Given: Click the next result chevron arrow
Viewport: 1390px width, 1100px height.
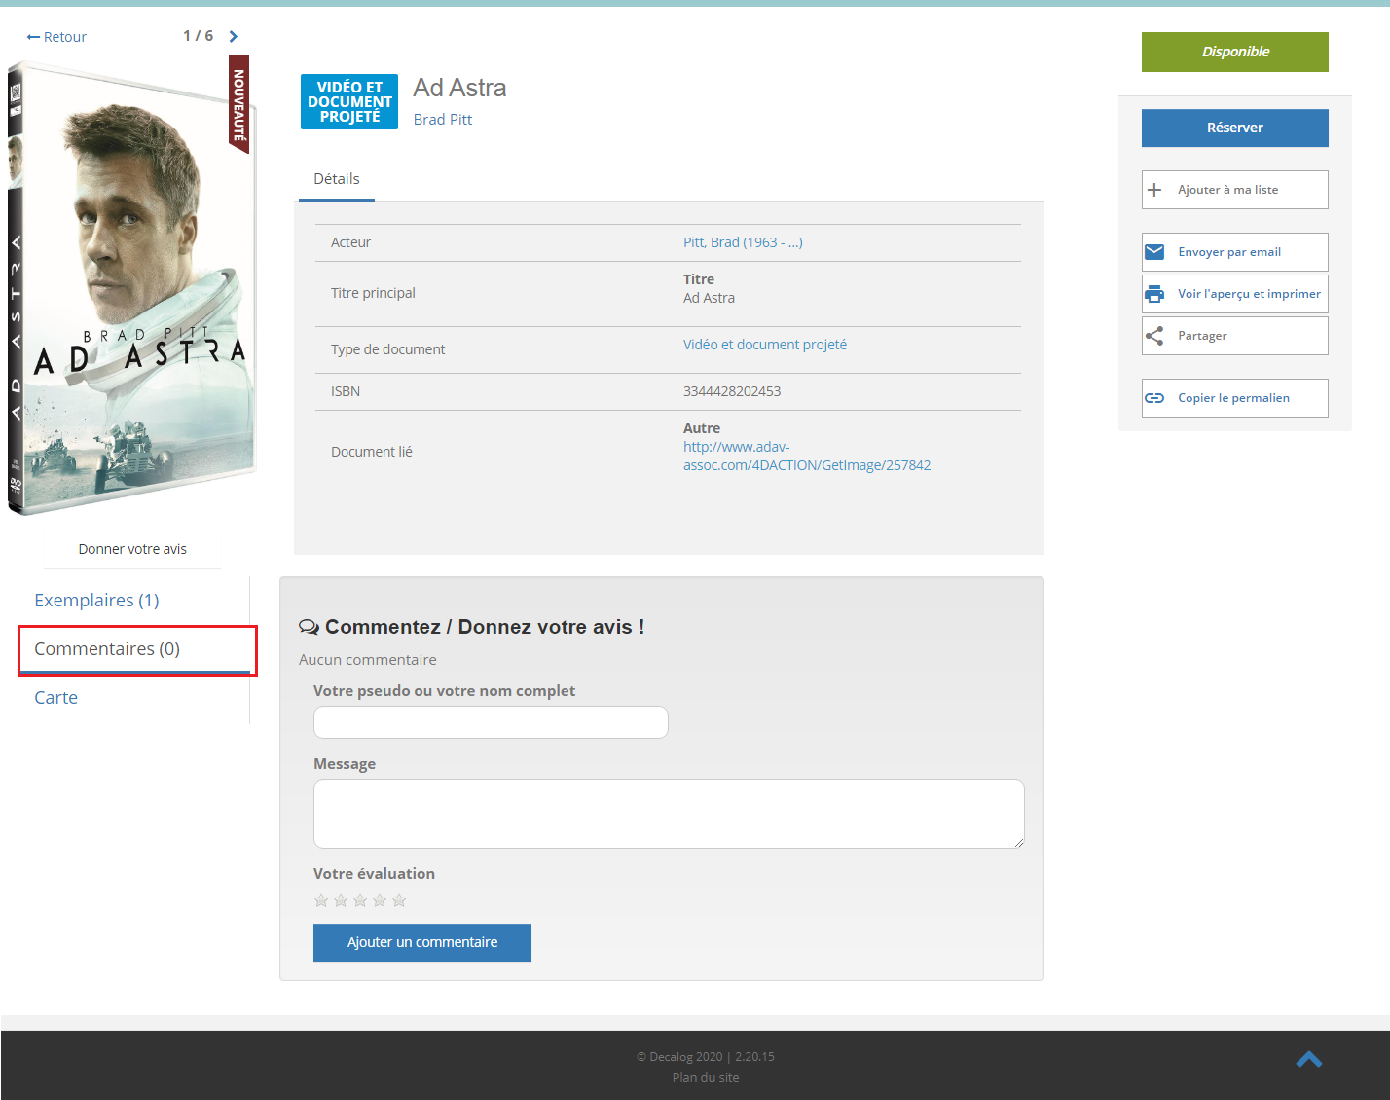Looking at the screenshot, I should (233, 37).
